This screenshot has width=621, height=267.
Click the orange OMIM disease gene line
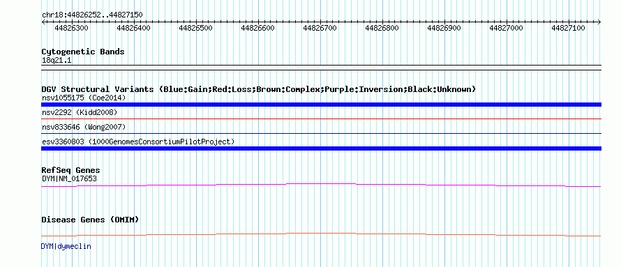(321, 234)
